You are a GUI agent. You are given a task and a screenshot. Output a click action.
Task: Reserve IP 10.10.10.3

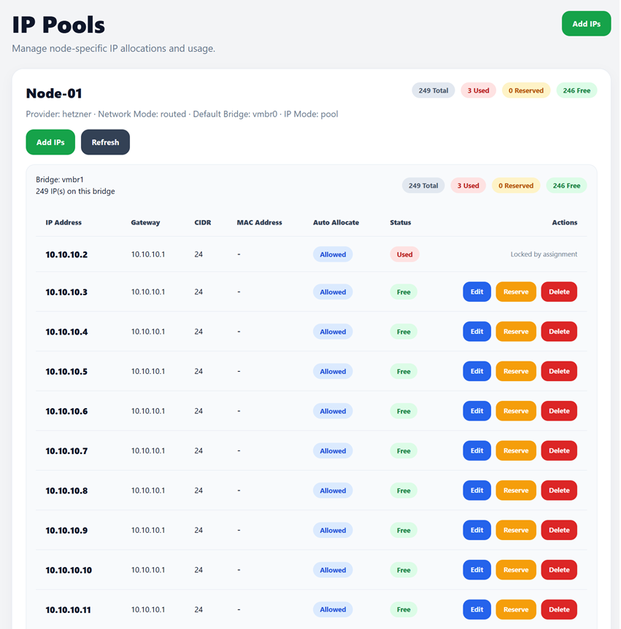[516, 292]
